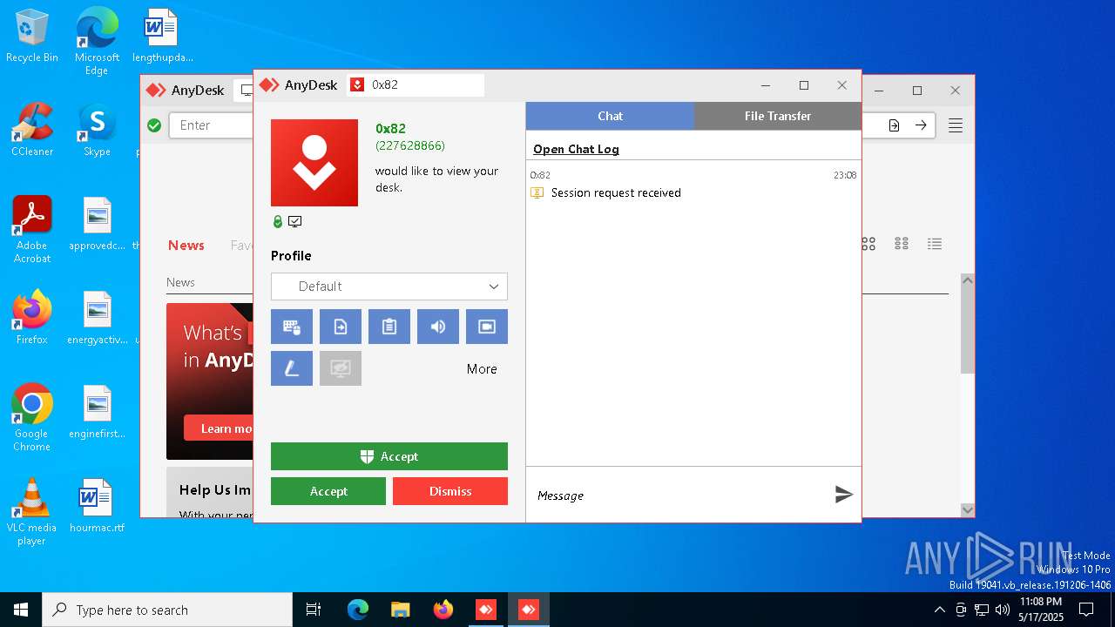Screen dimensions: 1115x627
Task: Toggle clipboard access permission
Action: click(389, 327)
